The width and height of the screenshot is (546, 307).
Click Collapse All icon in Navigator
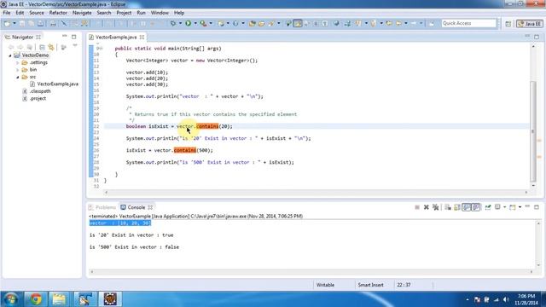pos(42,47)
